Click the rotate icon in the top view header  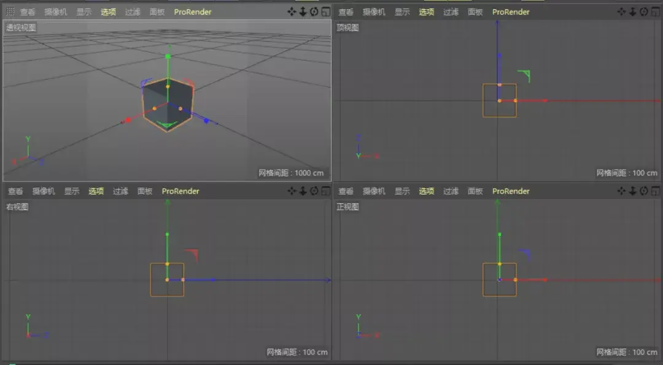643,12
